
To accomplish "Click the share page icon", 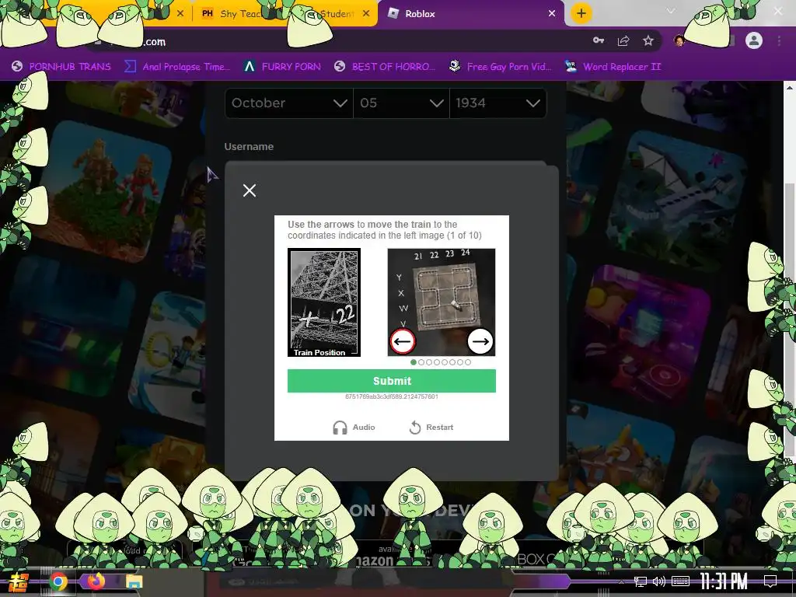I will [623, 41].
